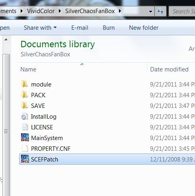Select the PACK folder icon
Image resolution: width=195 pixels, height=196 pixels.
coord(25,95)
